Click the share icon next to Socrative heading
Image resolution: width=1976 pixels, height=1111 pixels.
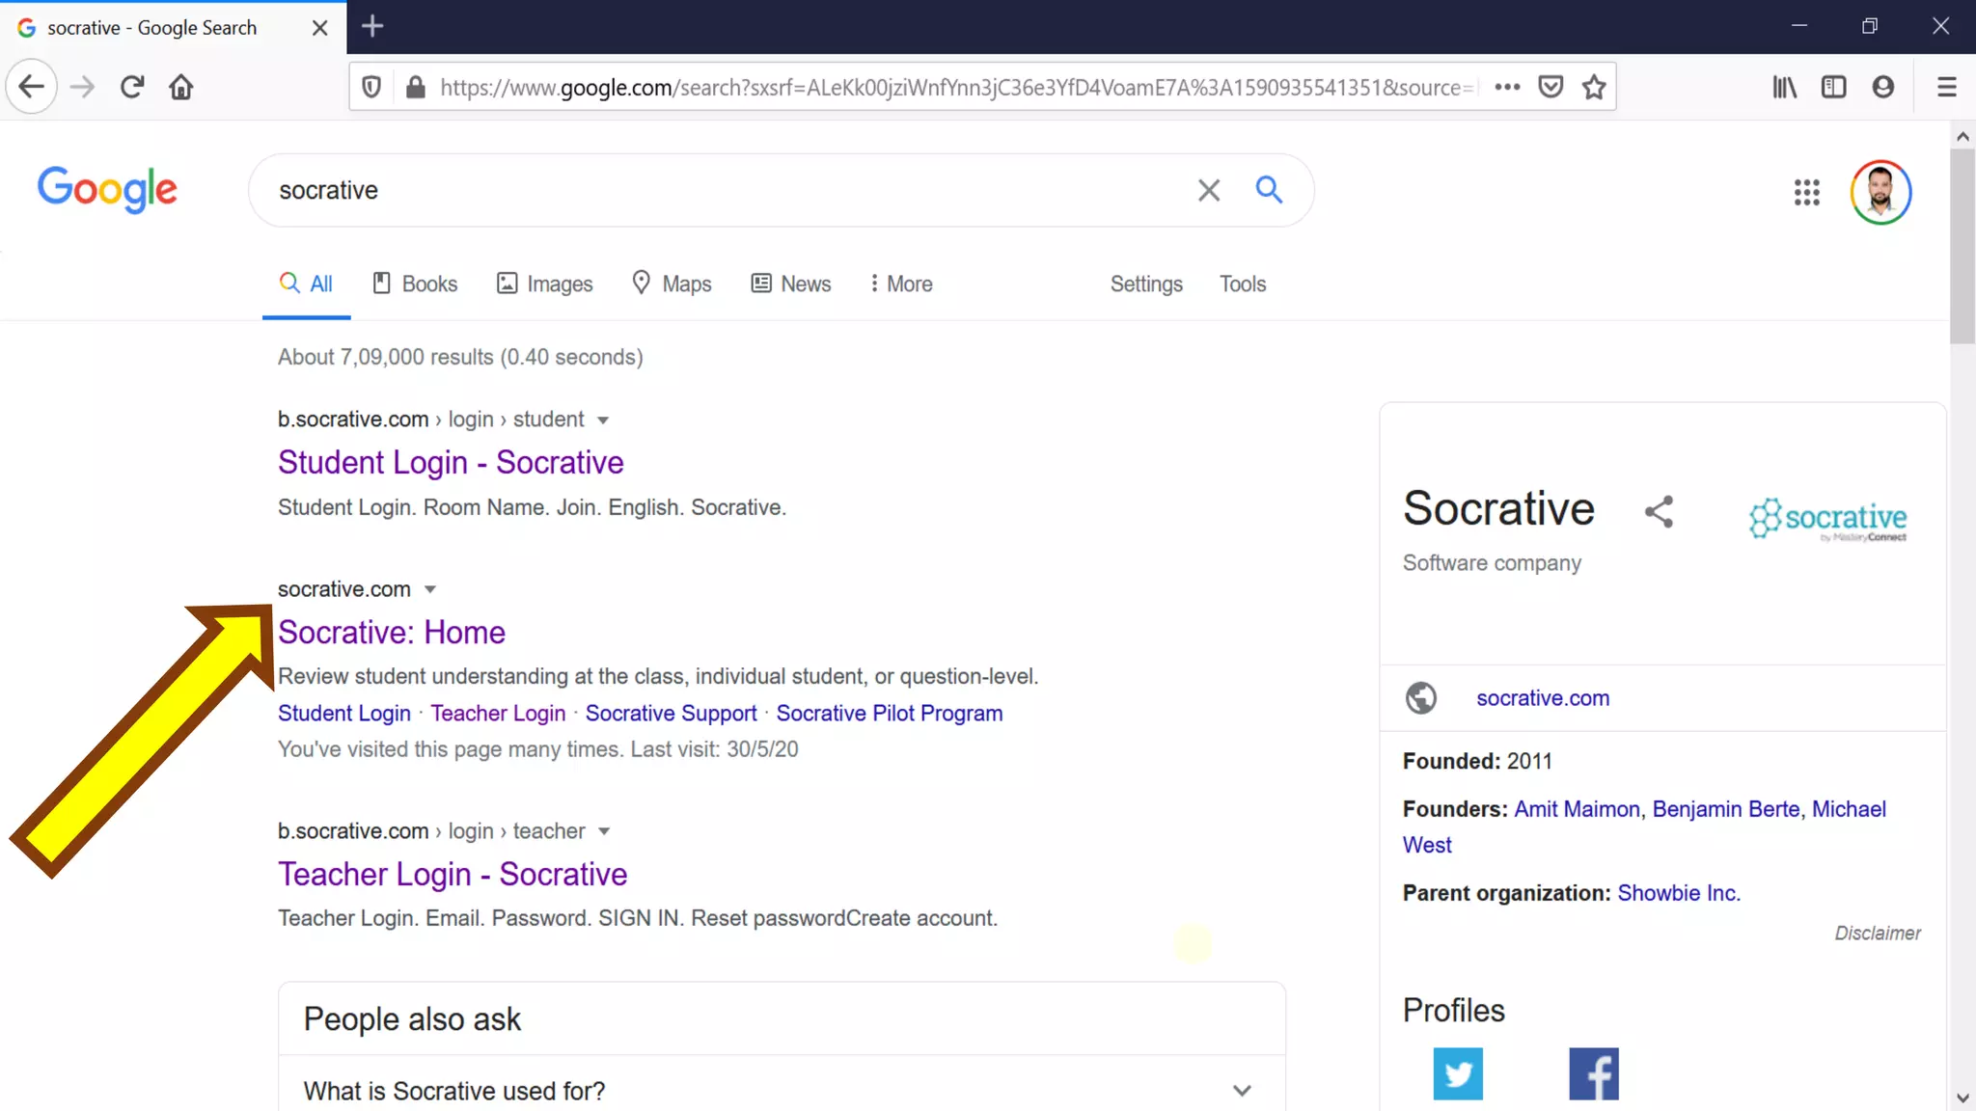(1659, 511)
